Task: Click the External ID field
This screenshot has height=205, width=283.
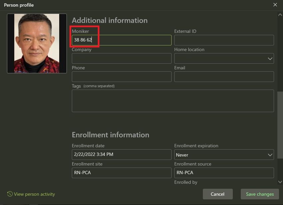Action: (224, 40)
